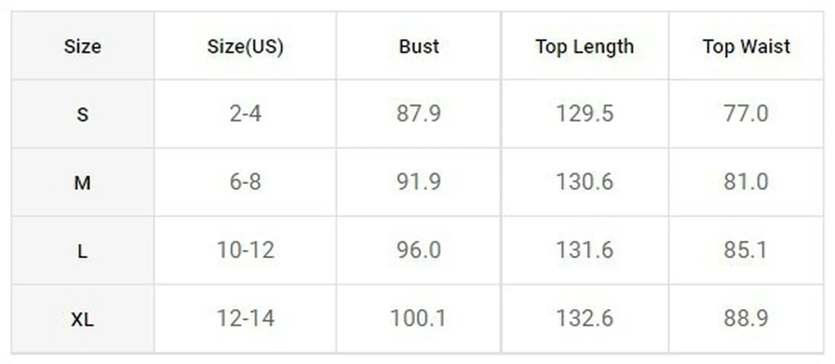Click the 100.1 bust value
This screenshot has height=364, width=835.
(x=419, y=318)
